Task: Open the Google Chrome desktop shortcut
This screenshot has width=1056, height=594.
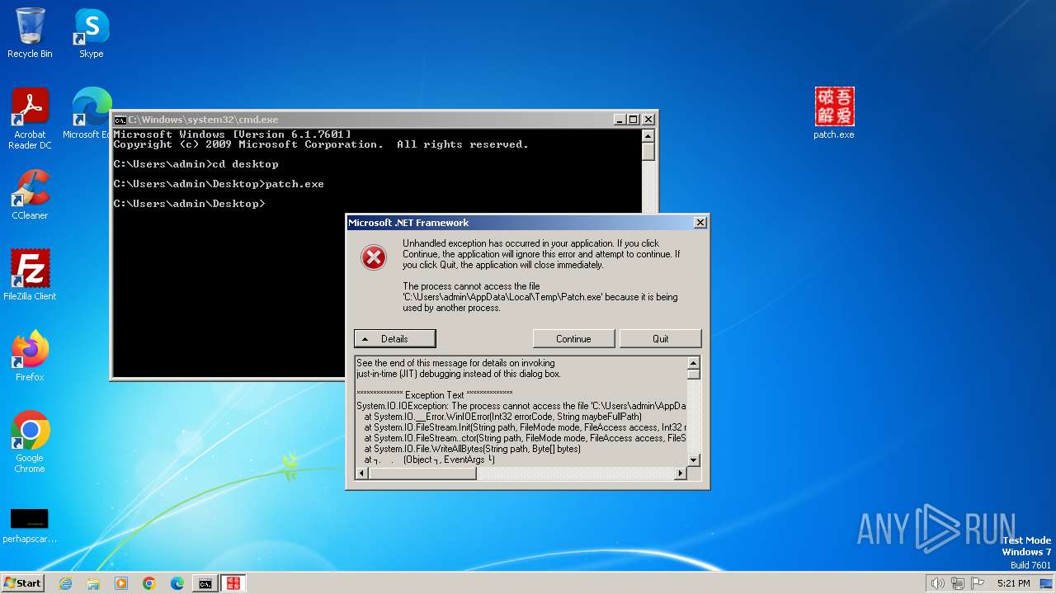Action: coord(30,442)
